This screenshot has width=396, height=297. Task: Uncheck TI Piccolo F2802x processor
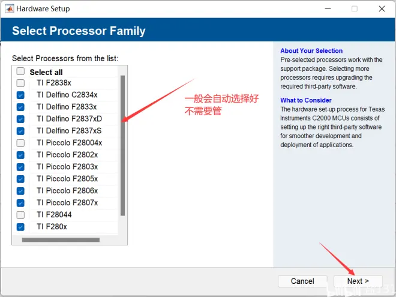(20, 155)
